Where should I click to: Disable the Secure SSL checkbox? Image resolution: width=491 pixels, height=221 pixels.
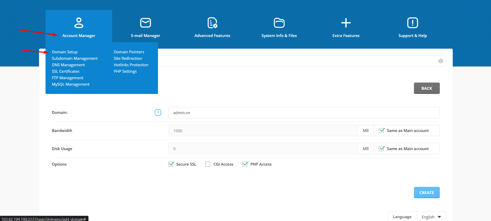tap(171, 164)
